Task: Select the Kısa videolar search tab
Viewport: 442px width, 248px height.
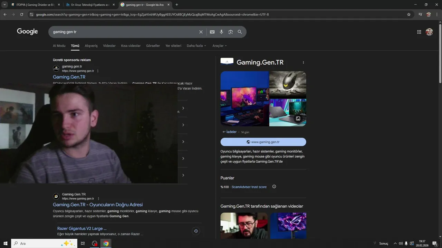Action: point(131,46)
